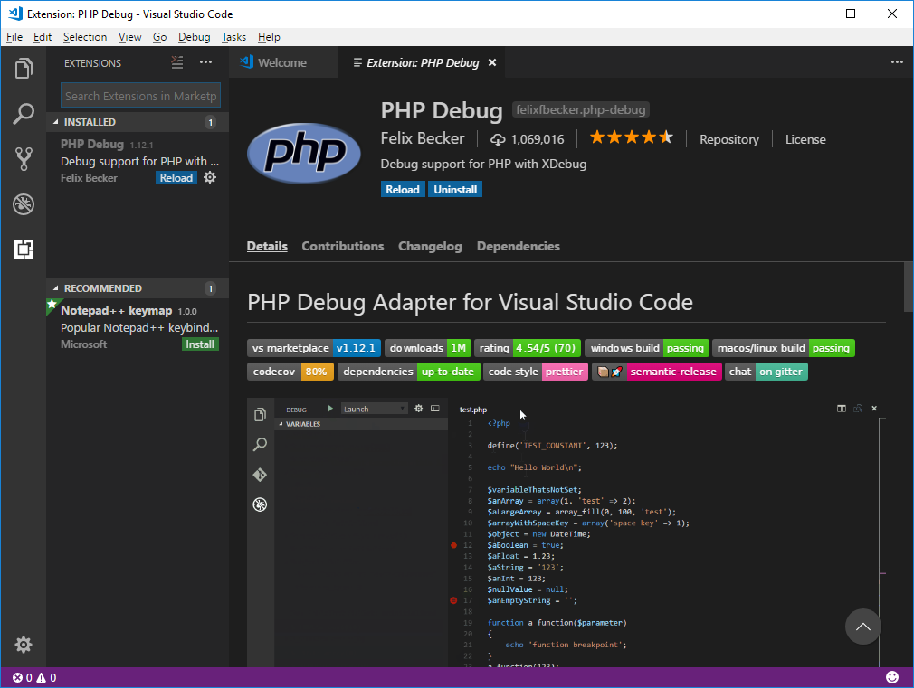Click the dependencies up-to-date badge
This screenshot has height=688, width=914.
coord(409,372)
